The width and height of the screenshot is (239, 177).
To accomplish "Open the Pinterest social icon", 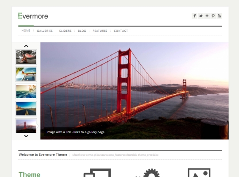I will (213, 16).
